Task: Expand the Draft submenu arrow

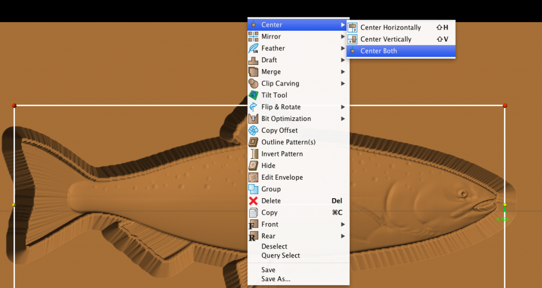Action: pos(342,60)
